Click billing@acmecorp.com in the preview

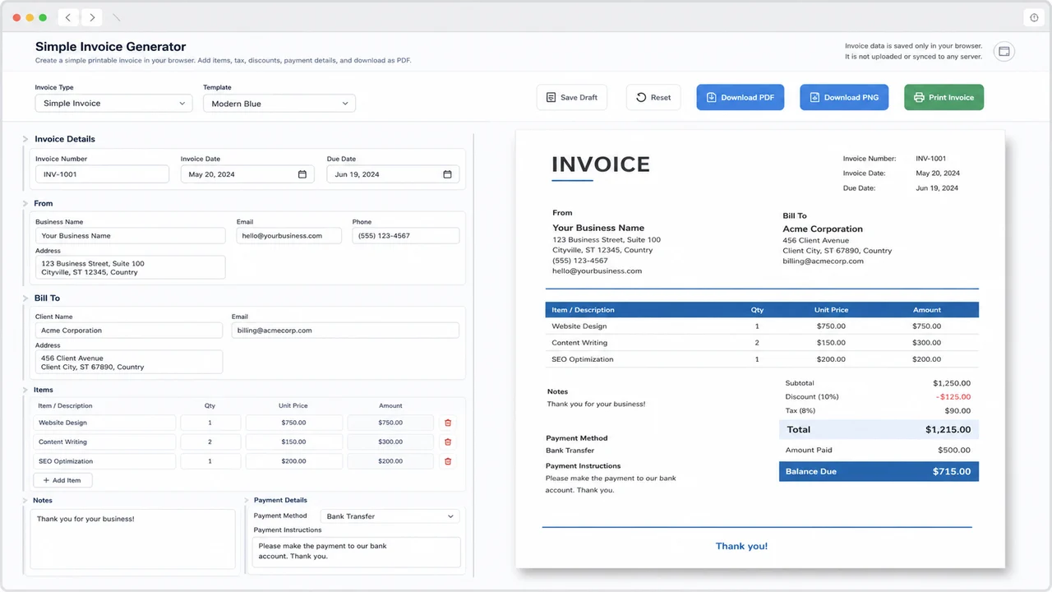[x=823, y=261]
